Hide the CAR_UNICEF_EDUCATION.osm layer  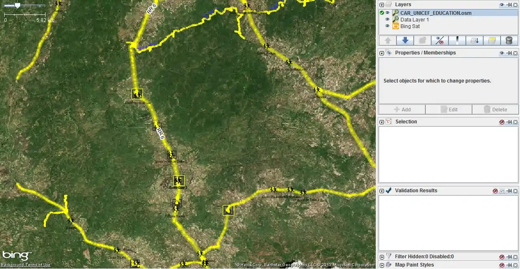(388, 13)
